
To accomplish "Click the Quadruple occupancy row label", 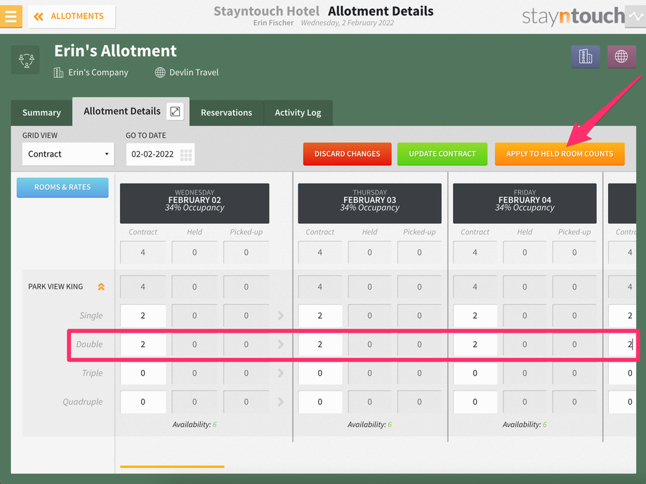I will (x=82, y=402).
